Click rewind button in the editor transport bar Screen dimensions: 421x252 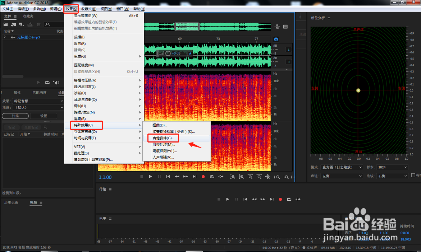click(x=177, y=177)
